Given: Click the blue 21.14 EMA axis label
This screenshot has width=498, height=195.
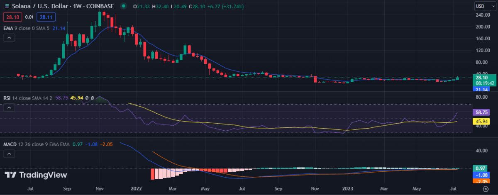Looking at the screenshot, I should click(481, 89).
